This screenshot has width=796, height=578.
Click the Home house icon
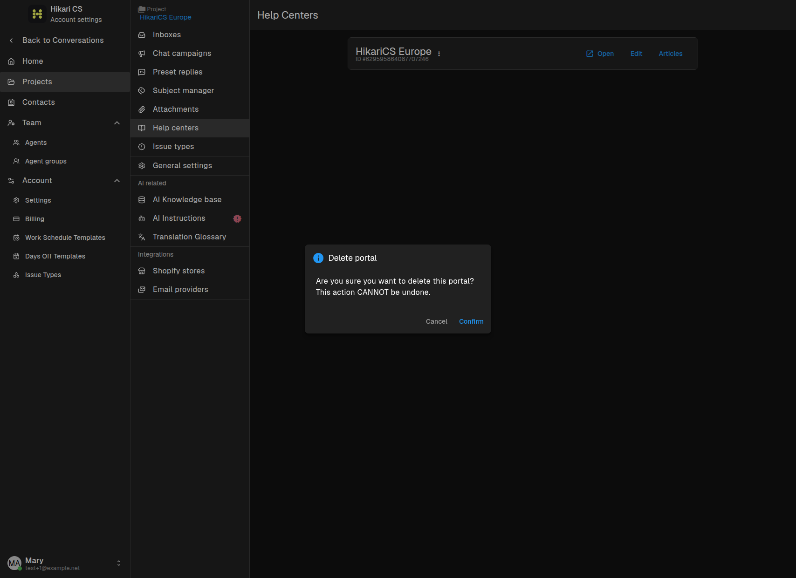(x=11, y=61)
